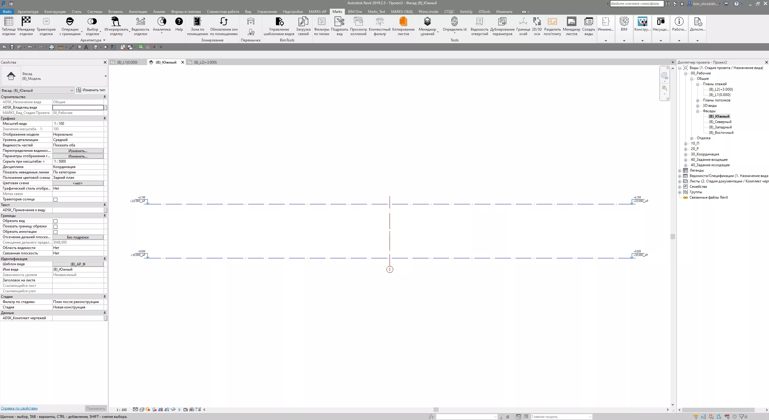Screen dimensions: 769x420
Task: Click the Determine Id icon (Определить Id)
Action: click(454, 22)
